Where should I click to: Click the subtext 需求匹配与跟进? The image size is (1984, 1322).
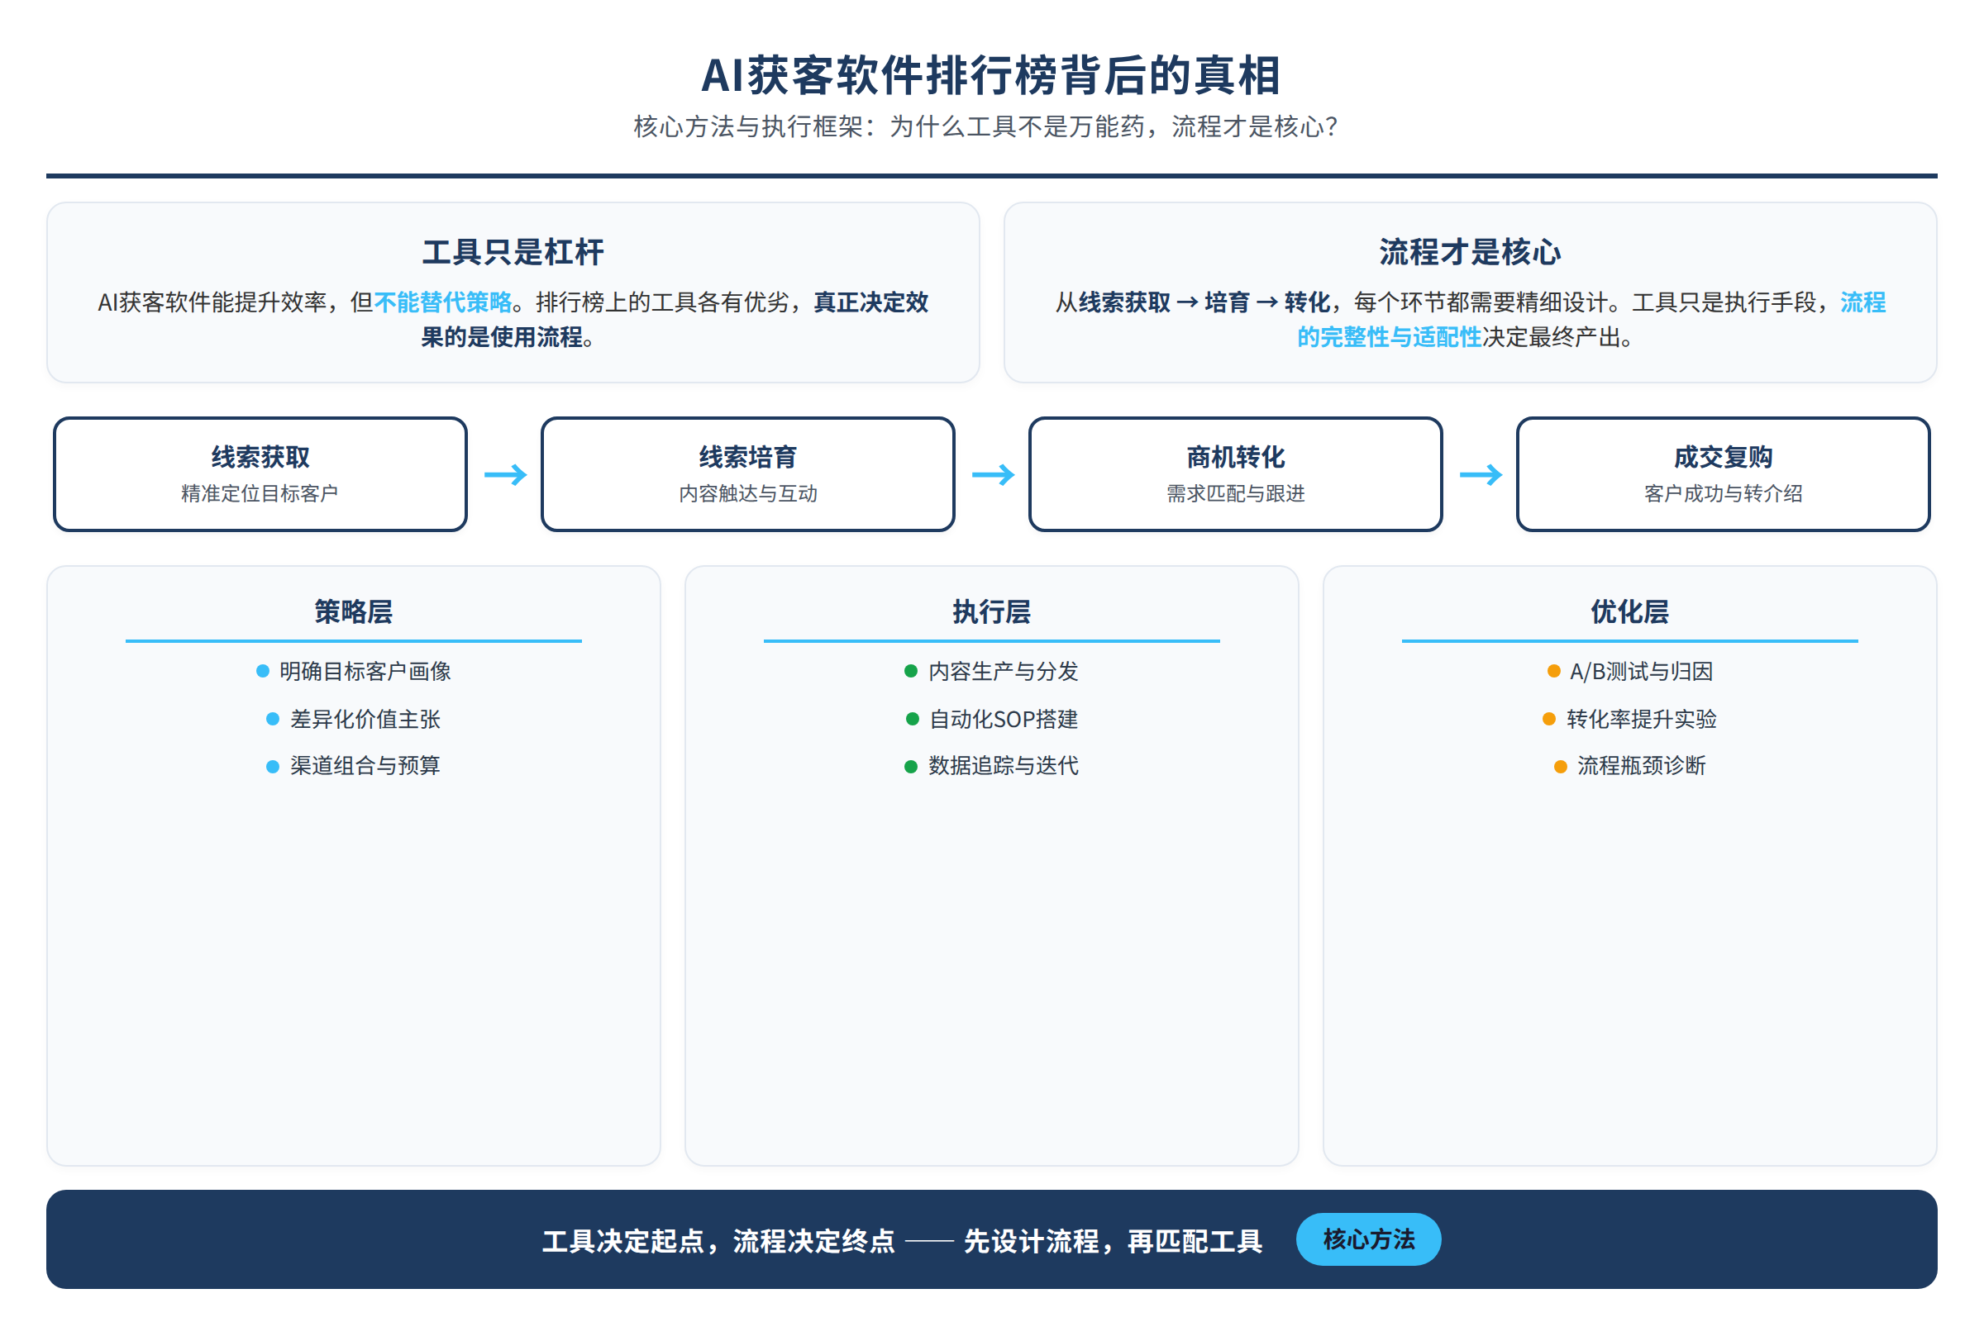1235,493
